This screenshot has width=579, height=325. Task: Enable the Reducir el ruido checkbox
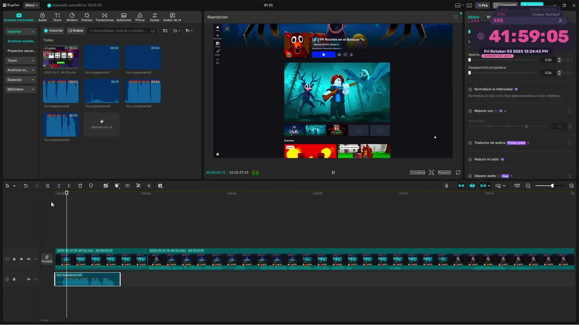pos(470,159)
